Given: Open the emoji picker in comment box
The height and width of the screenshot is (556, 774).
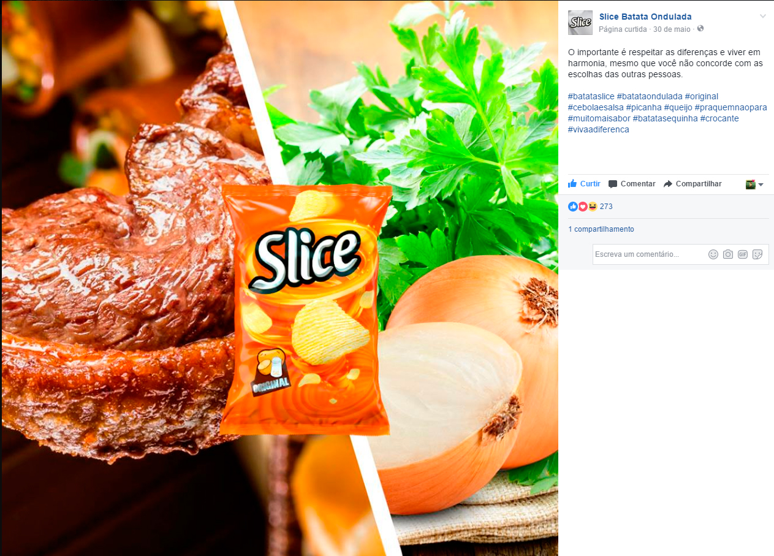Looking at the screenshot, I should (x=713, y=254).
